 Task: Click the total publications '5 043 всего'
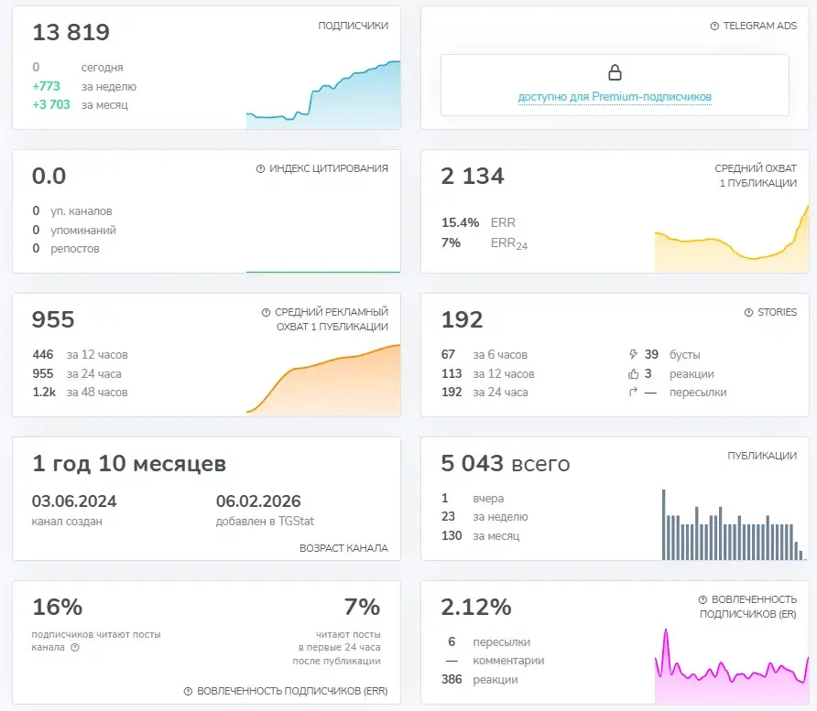(x=506, y=463)
